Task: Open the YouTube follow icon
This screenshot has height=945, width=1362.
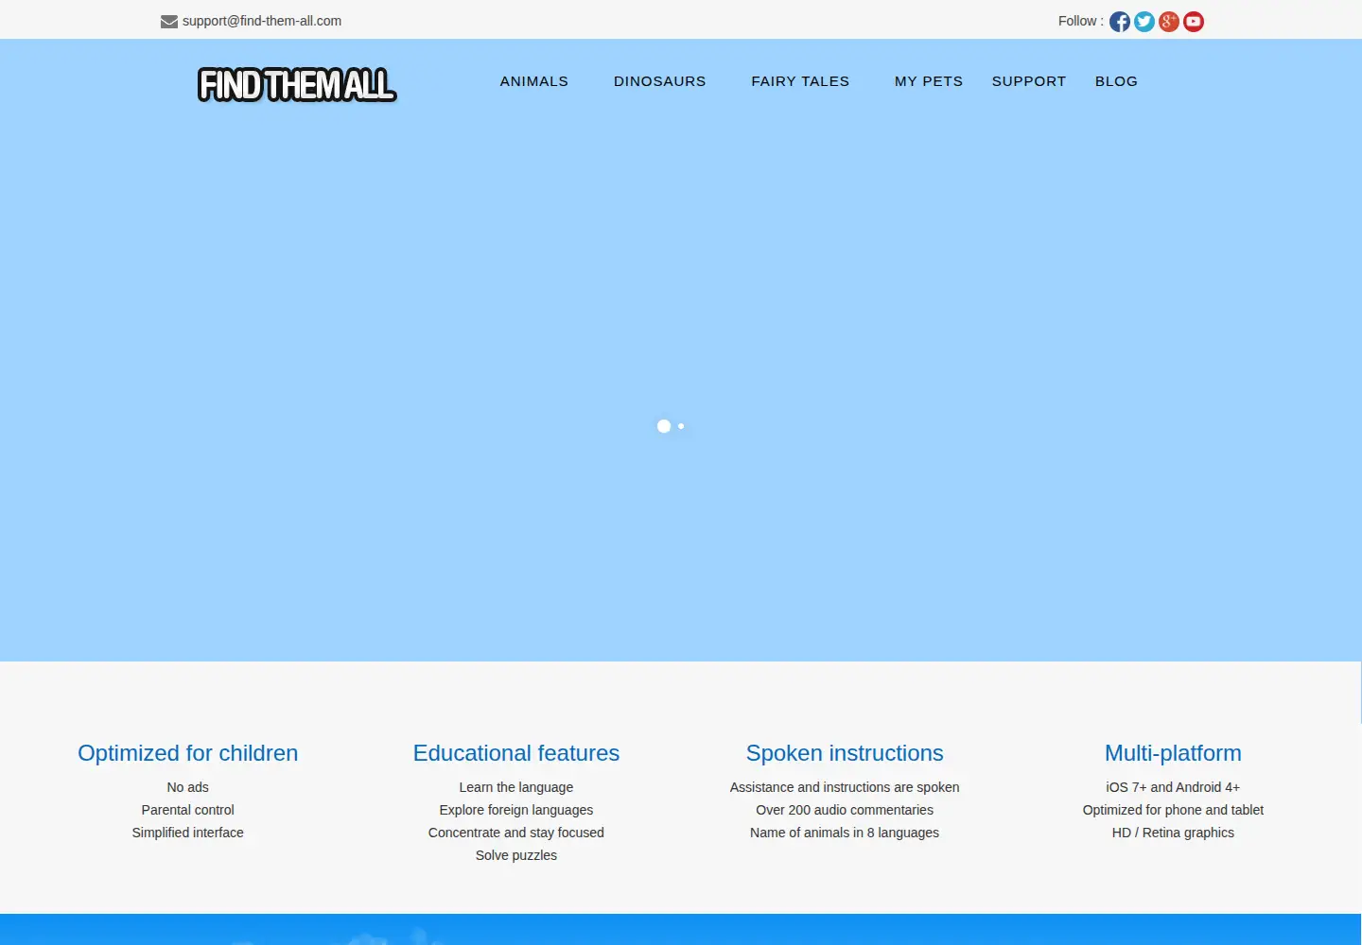Action: pyautogui.click(x=1194, y=22)
